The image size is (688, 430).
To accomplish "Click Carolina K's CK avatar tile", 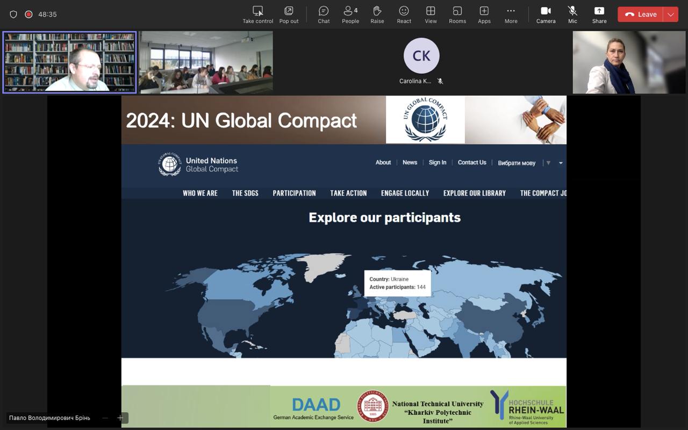I will click(x=421, y=56).
